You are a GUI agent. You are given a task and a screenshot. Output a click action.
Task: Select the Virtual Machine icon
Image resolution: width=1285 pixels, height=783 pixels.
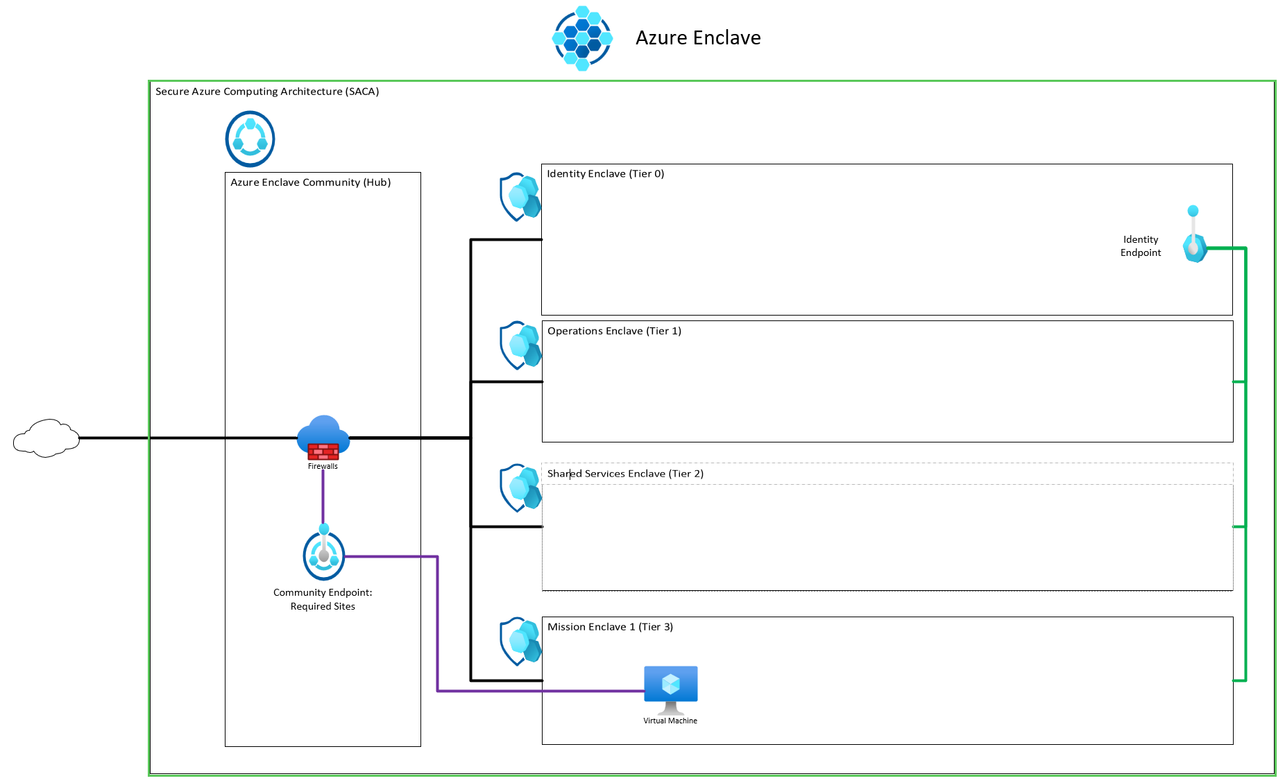coord(671,690)
